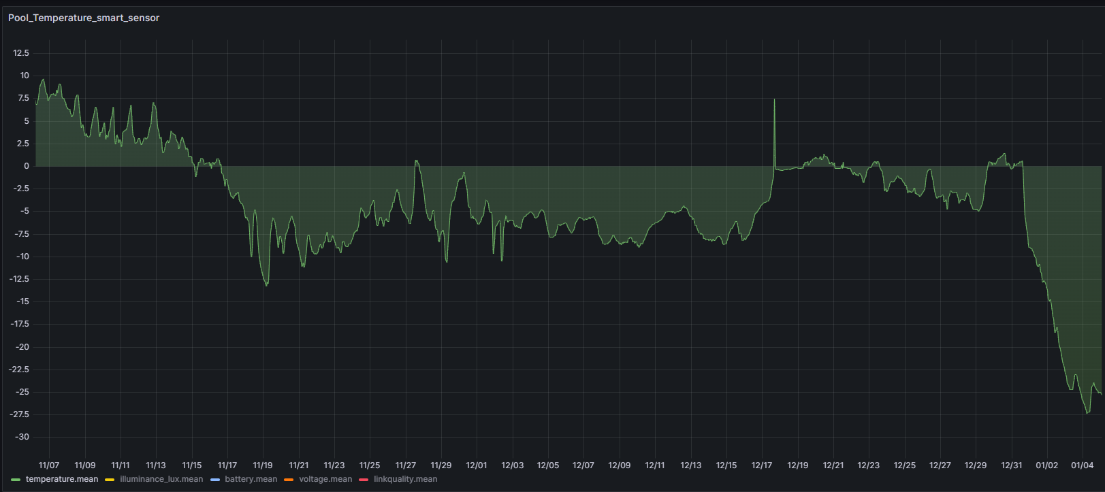Screen dimensions: 1105x492
Task: Click the 12/21 x-axis date label
Action: coord(833,465)
